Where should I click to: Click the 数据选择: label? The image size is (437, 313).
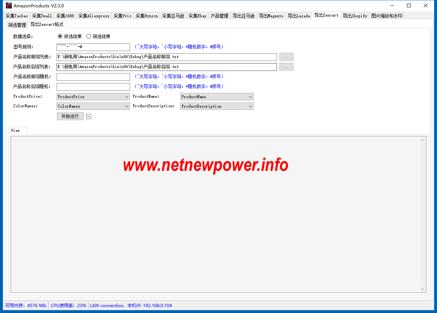coord(23,36)
